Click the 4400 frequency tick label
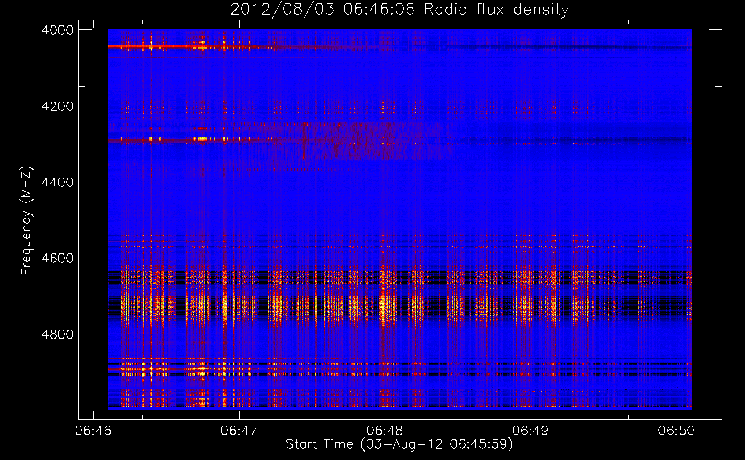Image resolution: width=745 pixels, height=460 pixels. (58, 182)
